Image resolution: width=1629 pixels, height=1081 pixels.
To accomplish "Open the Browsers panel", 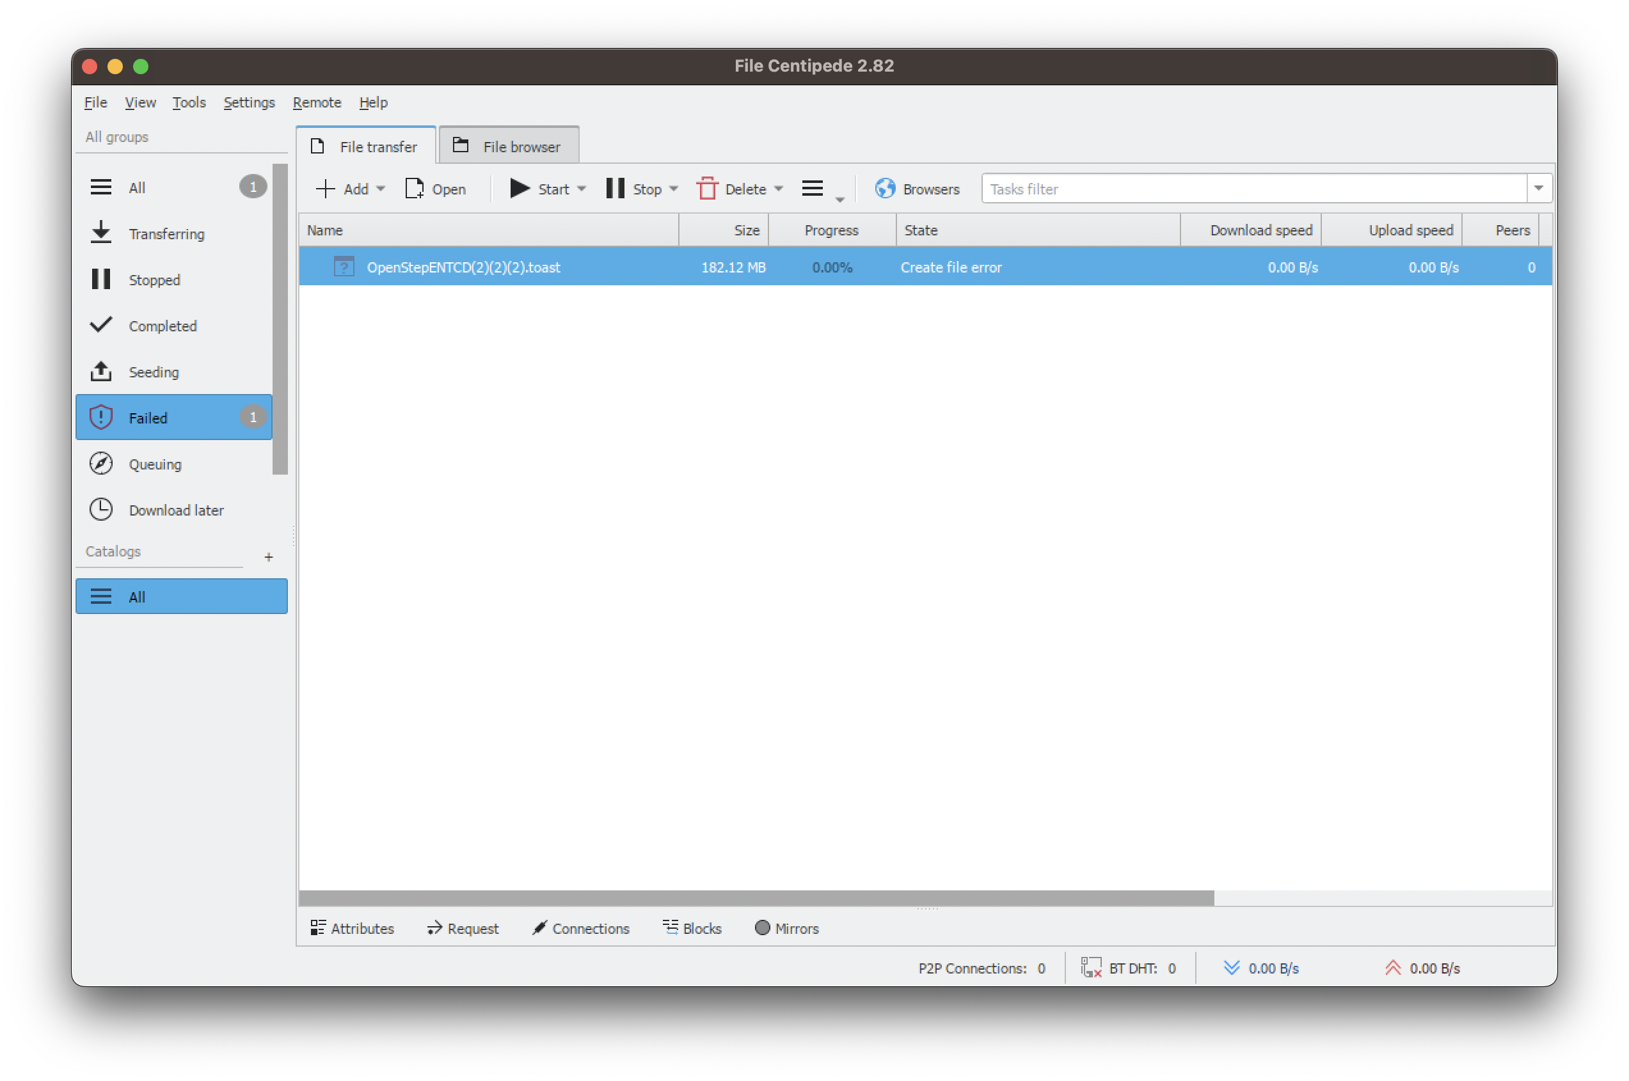I will coord(918,189).
